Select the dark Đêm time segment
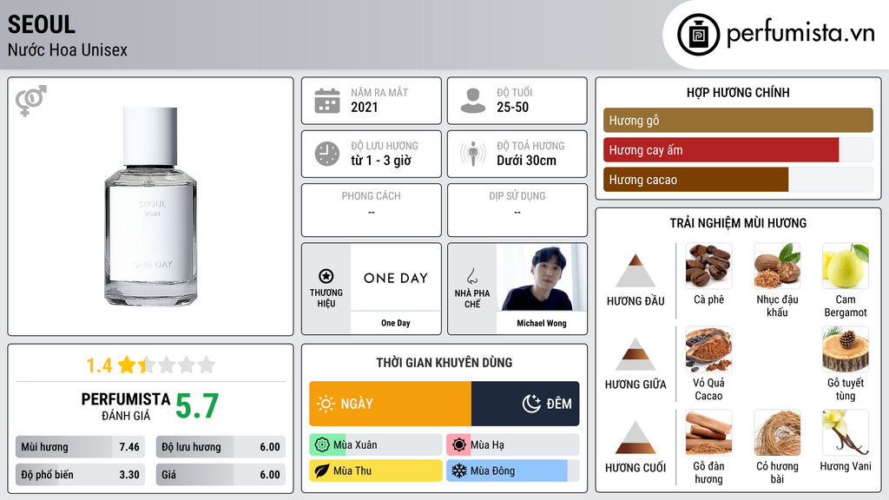 coord(525,404)
